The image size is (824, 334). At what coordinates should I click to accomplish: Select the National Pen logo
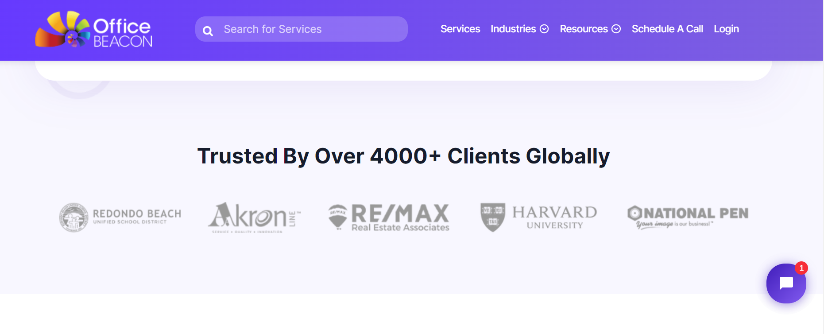pos(688,217)
